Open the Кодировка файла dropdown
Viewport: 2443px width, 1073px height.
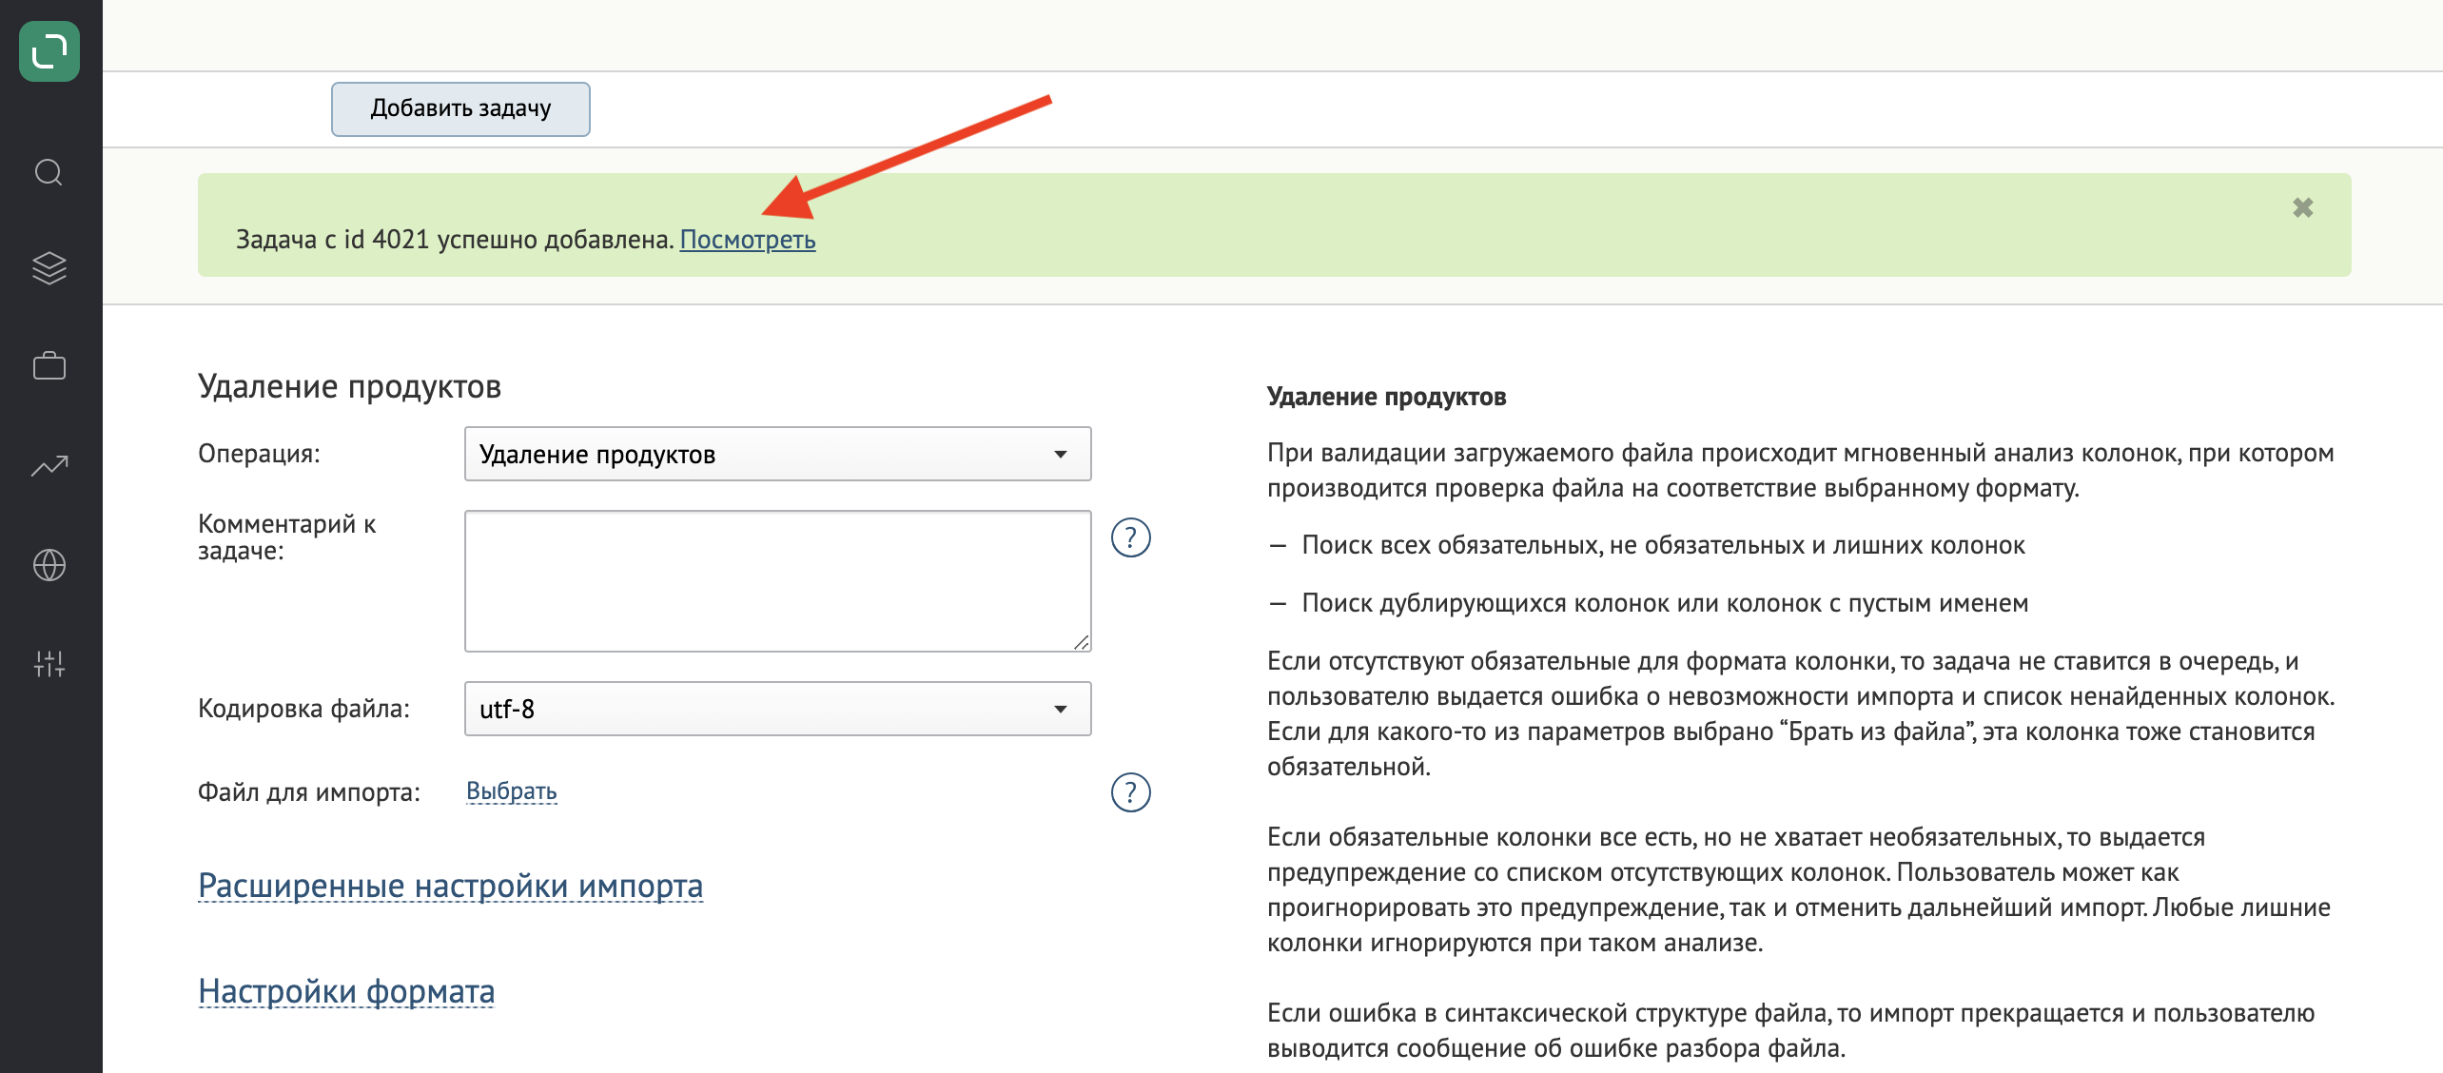click(x=777, y=709)
